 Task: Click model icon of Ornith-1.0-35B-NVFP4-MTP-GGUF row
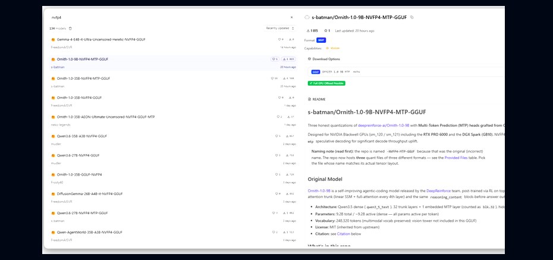click(54, 79)
